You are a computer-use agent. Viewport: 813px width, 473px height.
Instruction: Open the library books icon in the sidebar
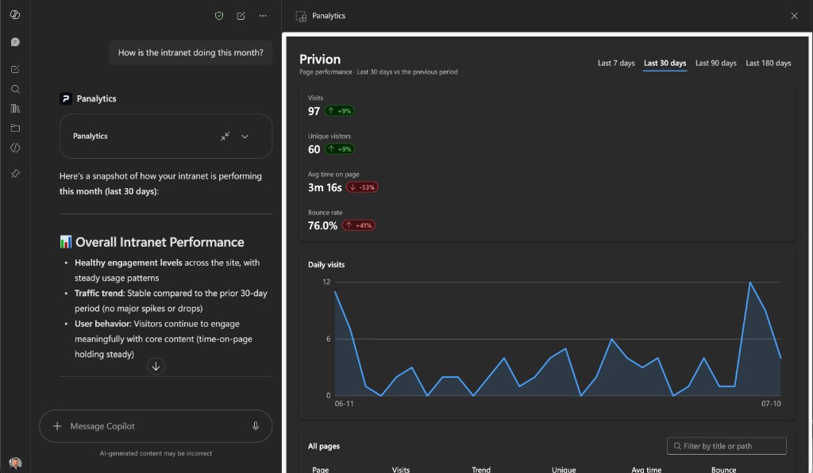(15, 108)
